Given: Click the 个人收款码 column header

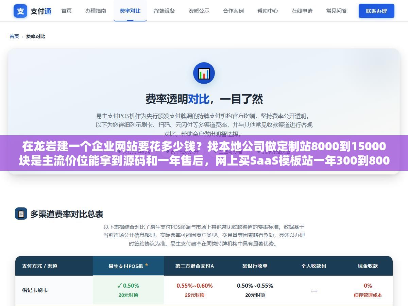Looking at the screenshot, I should tap(313, 266).
